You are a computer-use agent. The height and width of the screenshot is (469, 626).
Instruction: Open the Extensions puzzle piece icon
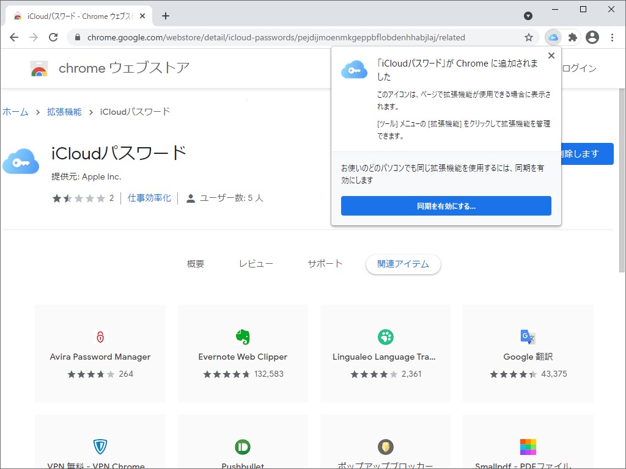click(x=572, y=37)
